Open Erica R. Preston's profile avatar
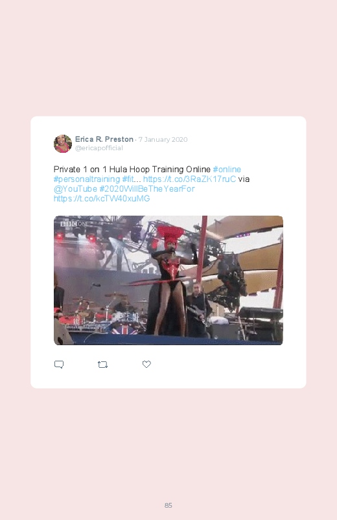This screenshot has height=520, width=337. [63, 144]
